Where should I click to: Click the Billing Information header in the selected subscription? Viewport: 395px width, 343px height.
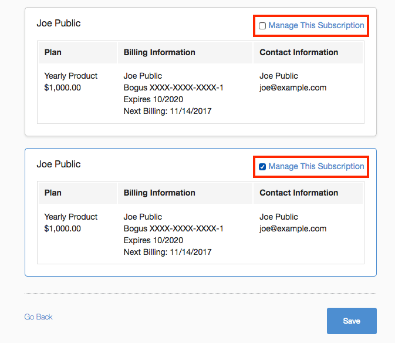(x=159, y=193)
